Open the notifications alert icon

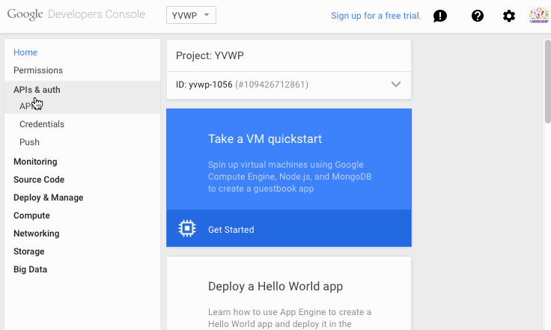click(440, 16)
